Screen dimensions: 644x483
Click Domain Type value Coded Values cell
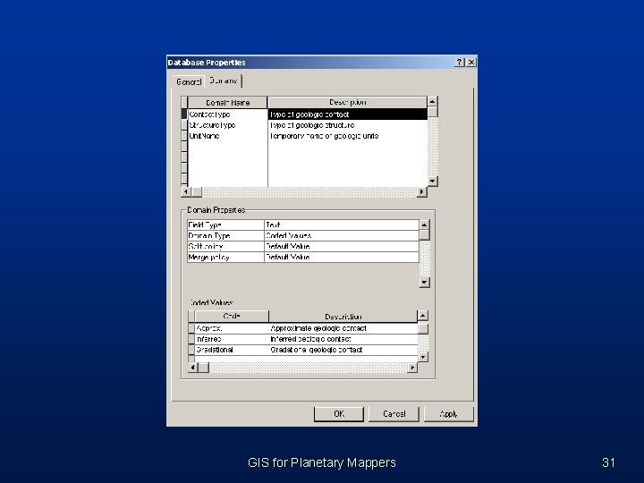click(x=342, y=235)
